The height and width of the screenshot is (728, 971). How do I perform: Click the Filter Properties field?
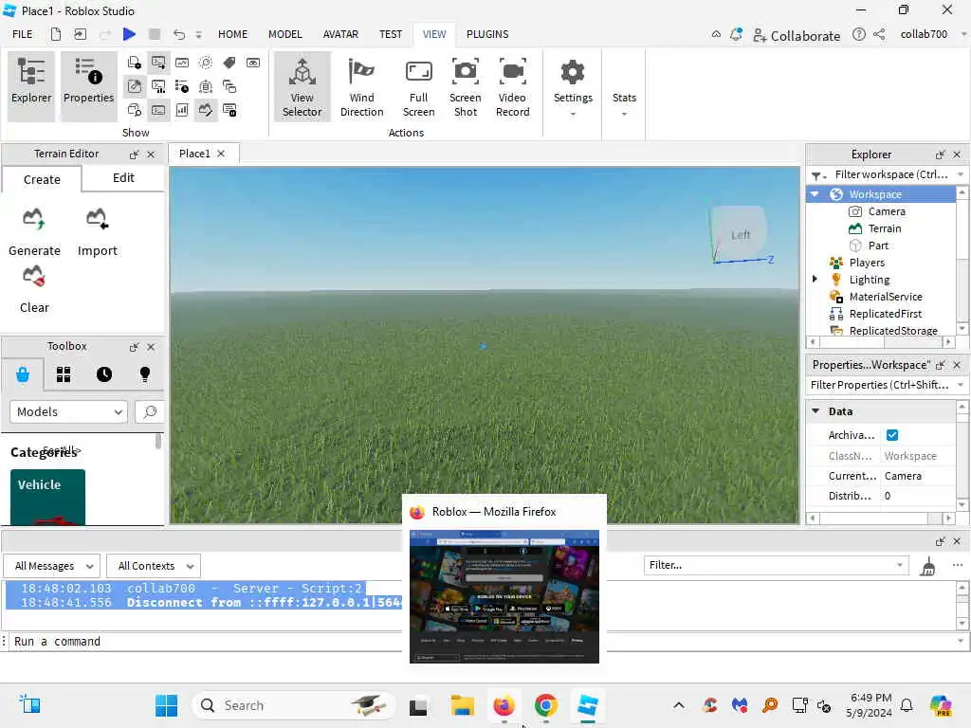(x=886, y=385)
